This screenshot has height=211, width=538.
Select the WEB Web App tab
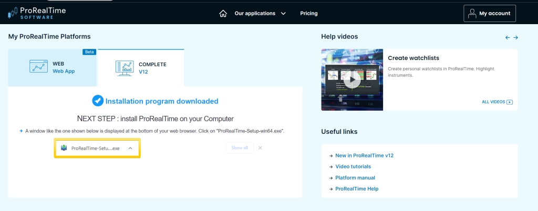(x=53, y=67)
